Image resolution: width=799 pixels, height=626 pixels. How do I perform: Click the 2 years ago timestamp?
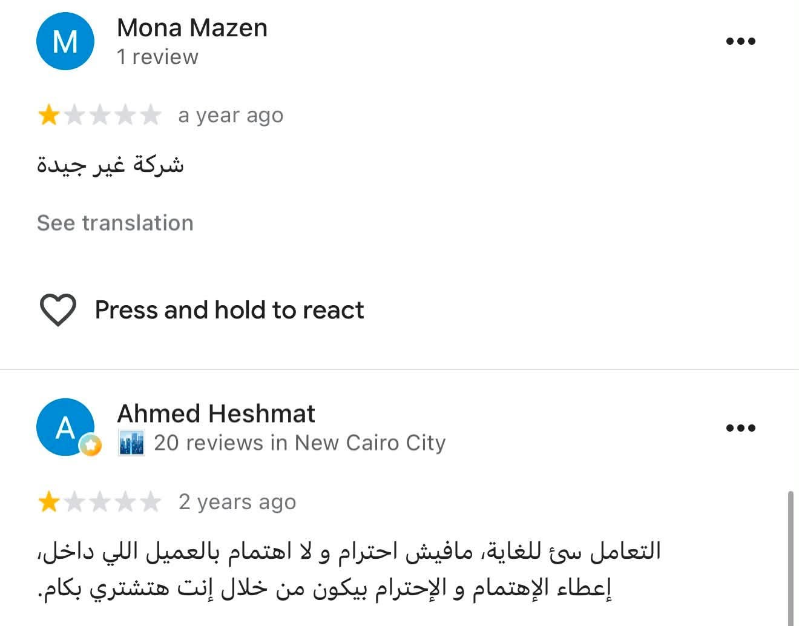click(x=237, y=502)
